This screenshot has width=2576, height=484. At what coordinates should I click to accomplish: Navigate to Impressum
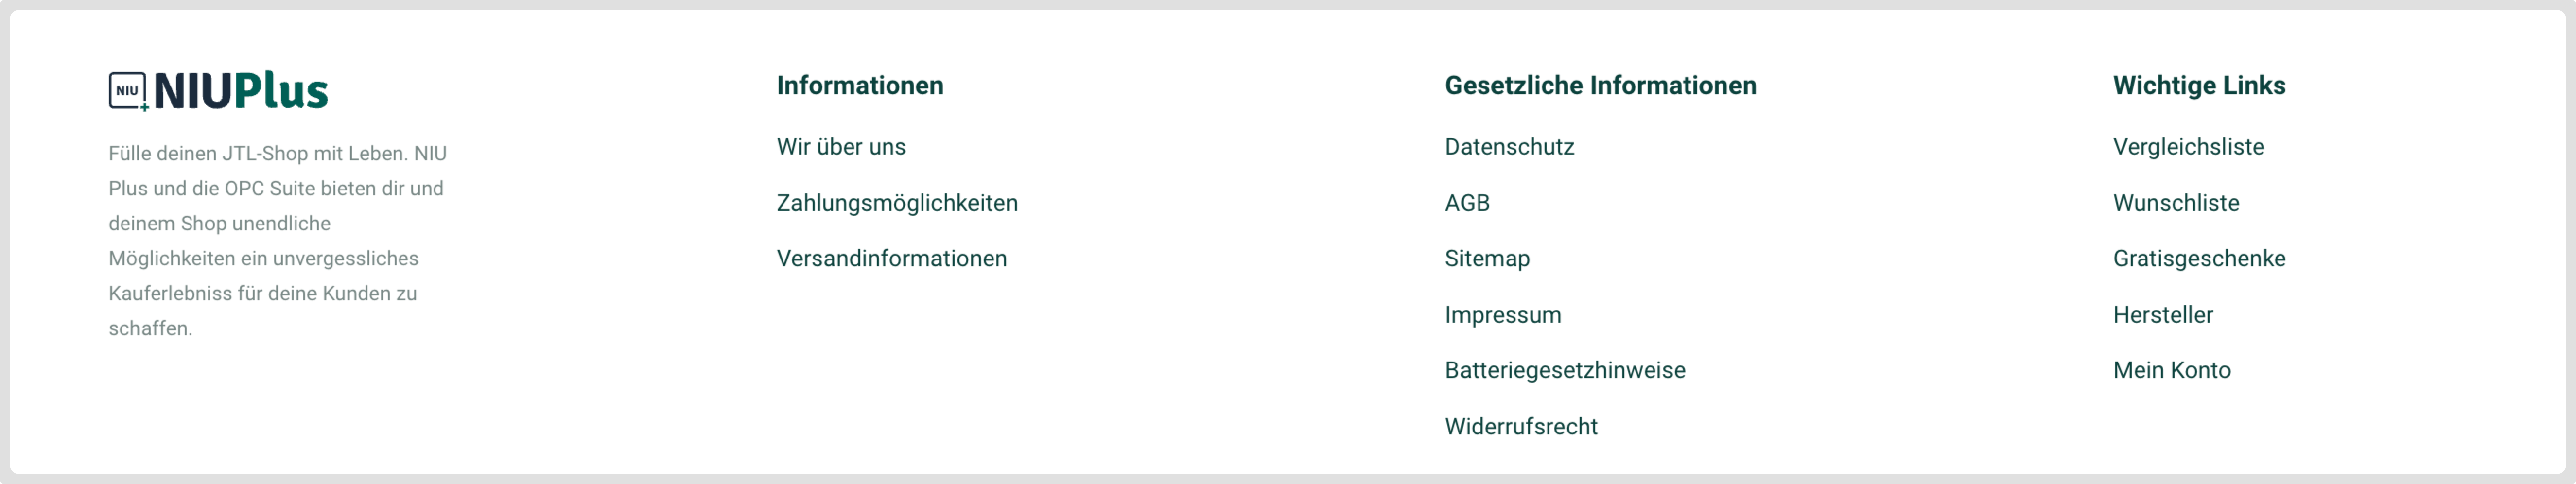1502,315
